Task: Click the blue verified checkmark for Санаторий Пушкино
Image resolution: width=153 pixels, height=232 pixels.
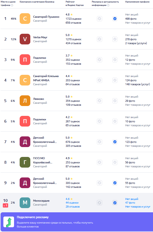Action: (x=115, y=19)
